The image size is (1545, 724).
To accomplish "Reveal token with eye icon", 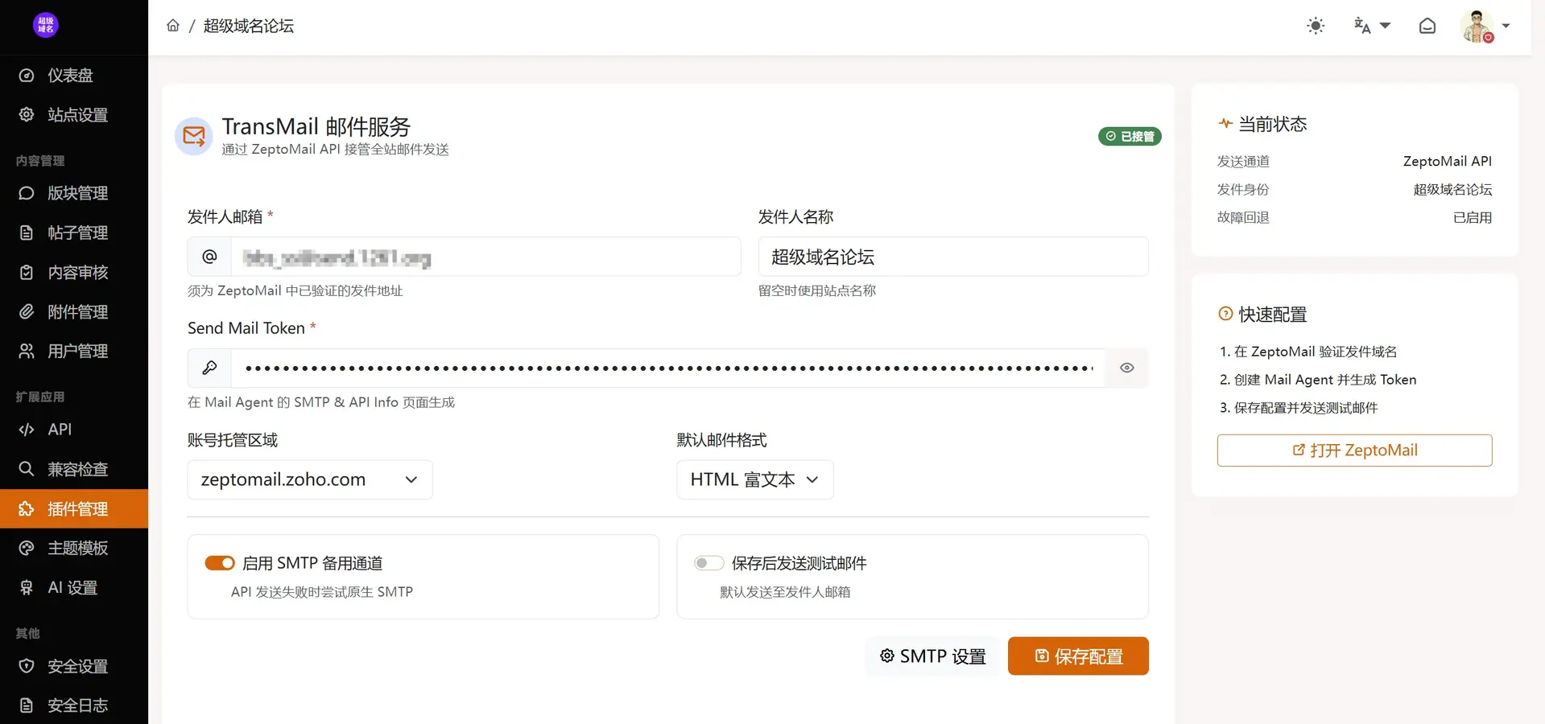I will (x=1127, y=368).
